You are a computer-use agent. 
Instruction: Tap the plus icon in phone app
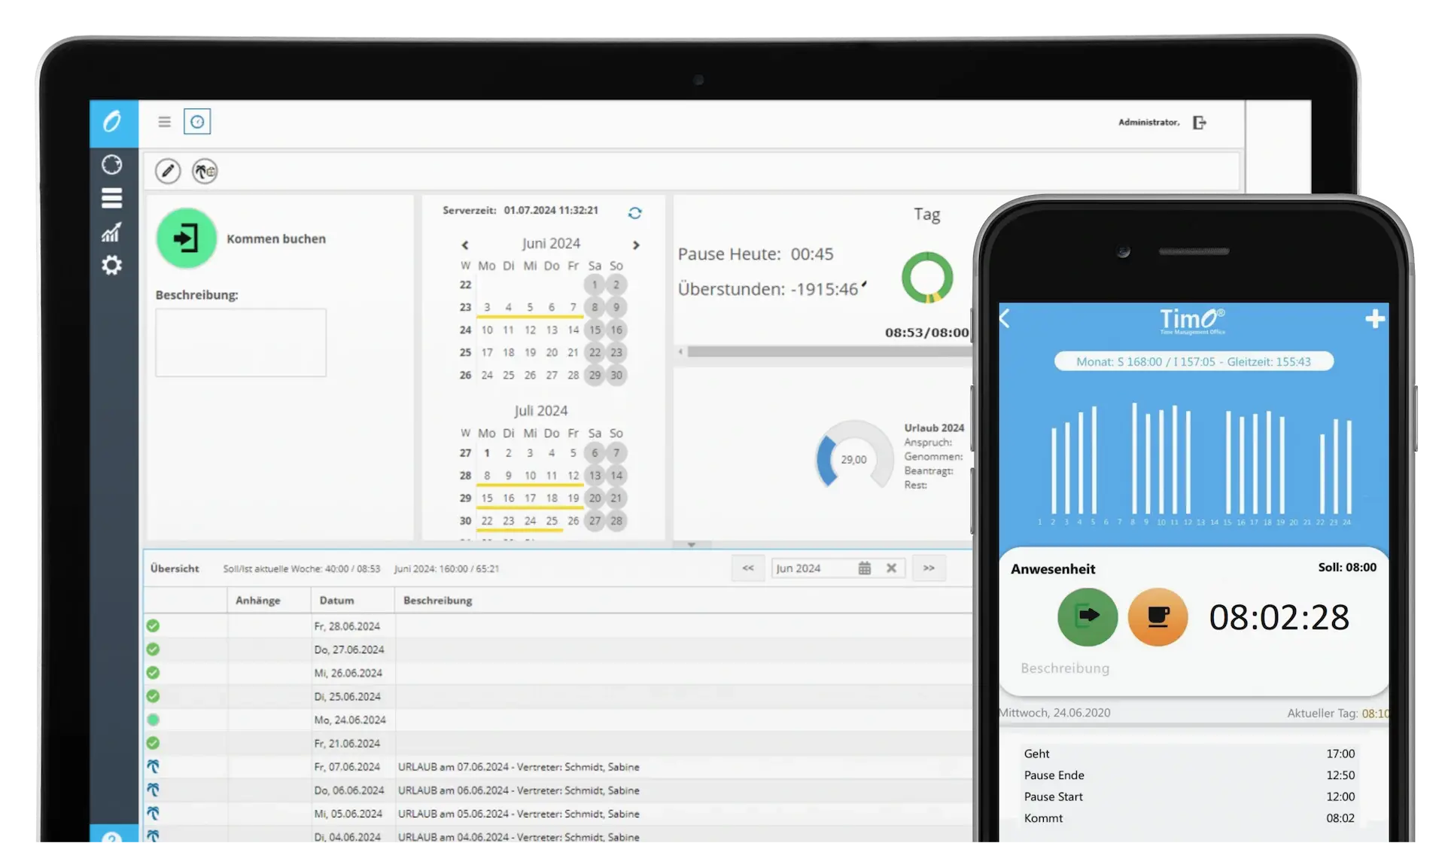click(1374, 319)
